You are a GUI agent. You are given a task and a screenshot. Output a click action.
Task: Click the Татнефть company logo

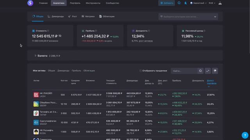(36, 113)
